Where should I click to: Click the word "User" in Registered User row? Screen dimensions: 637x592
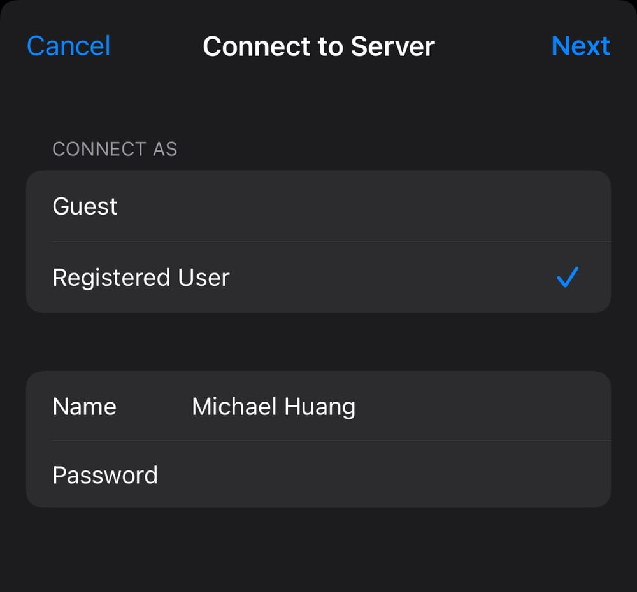204,278
